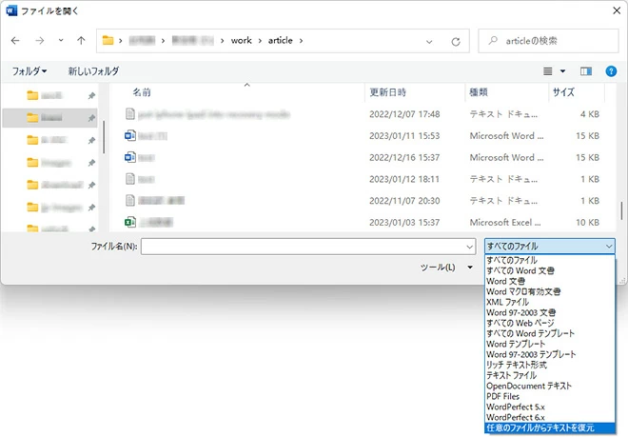Image resolution: width=628 pixels, height=437 pixels.
Task: Click the forward navigation arrow
Action: point(38,41)
